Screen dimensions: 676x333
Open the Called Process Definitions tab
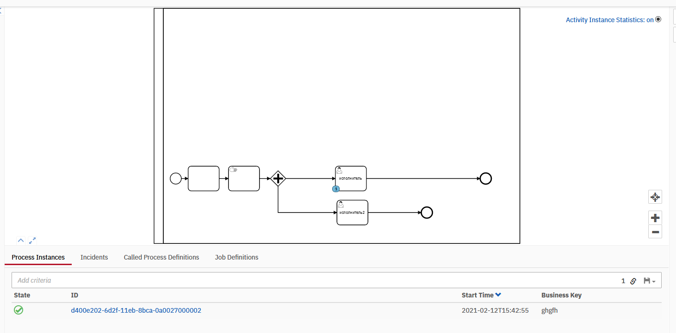(161, 257)
